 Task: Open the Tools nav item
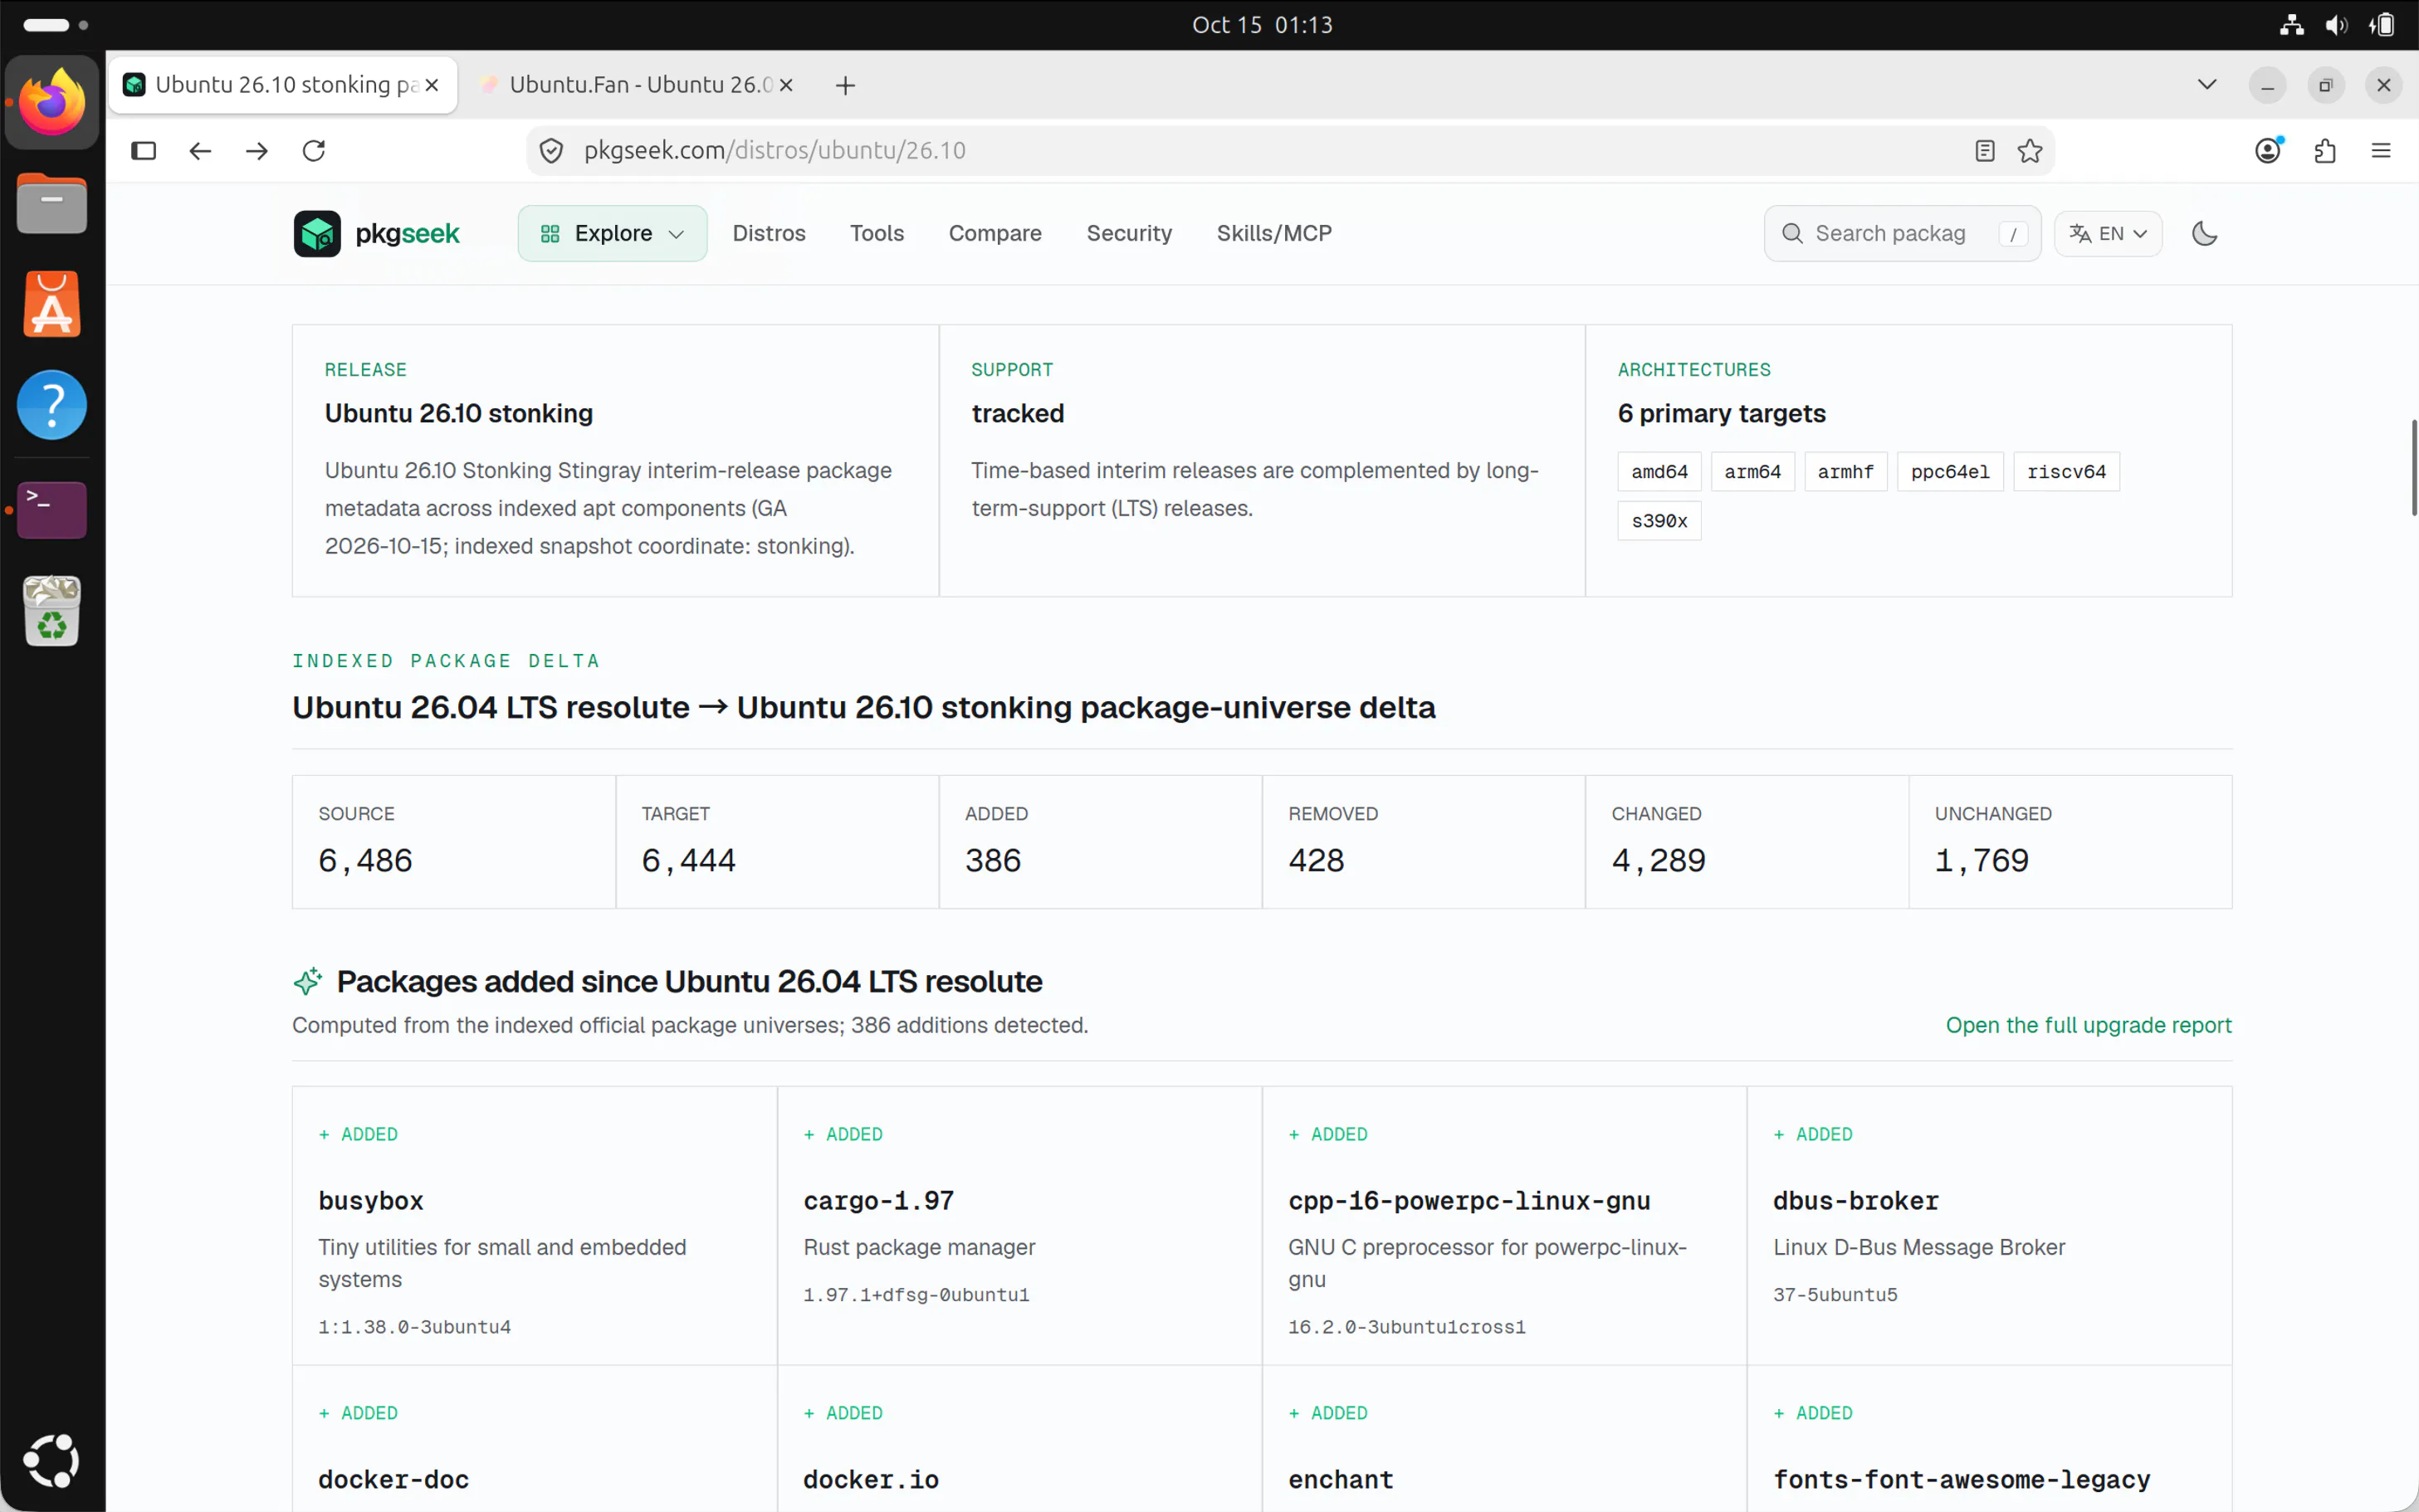coord(877,234)
